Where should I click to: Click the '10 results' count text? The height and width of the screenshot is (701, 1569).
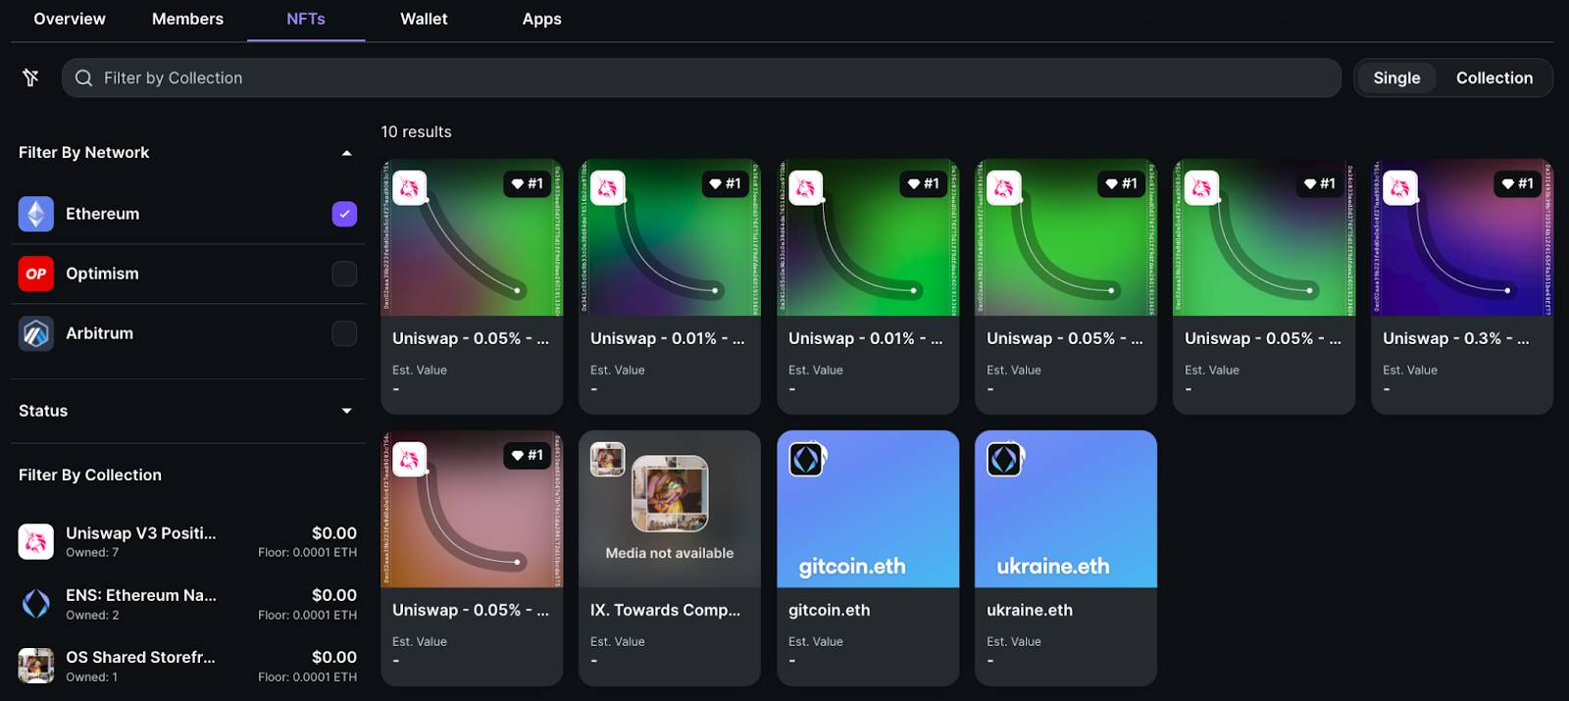pyautogui.click(x=417, y=131)
